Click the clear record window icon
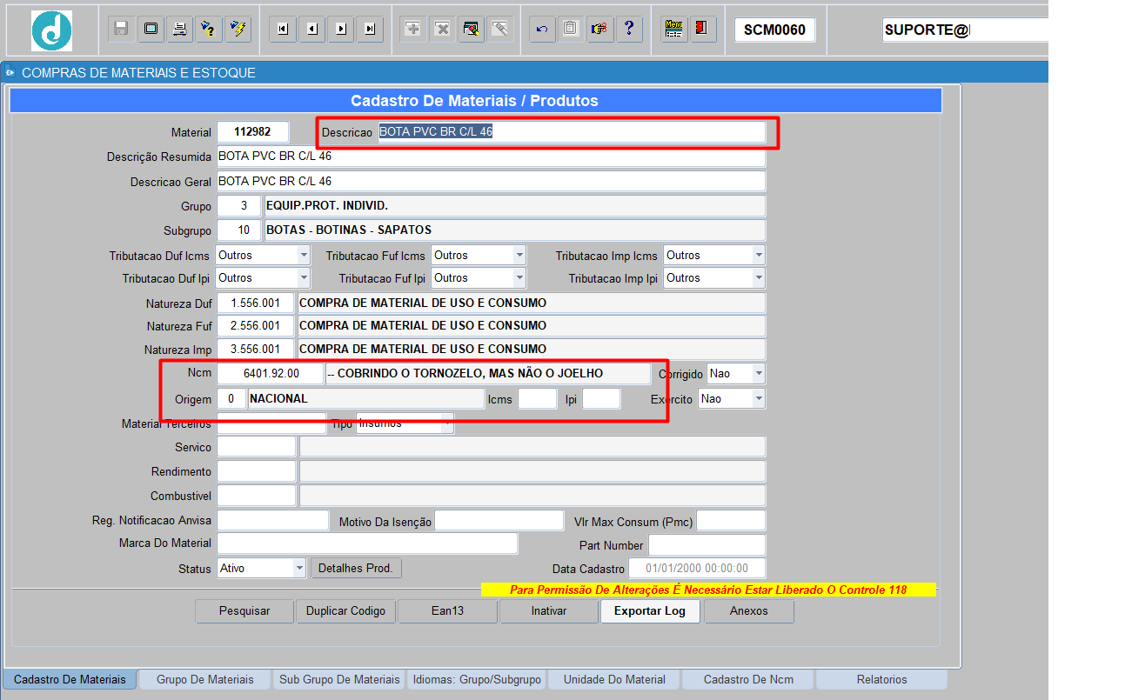This screenshot has width=1125, height=700. 471,29
